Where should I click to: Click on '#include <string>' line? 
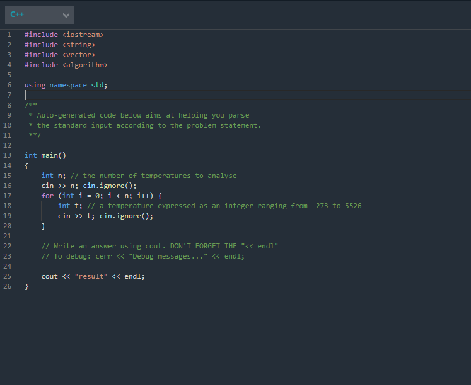60,45
